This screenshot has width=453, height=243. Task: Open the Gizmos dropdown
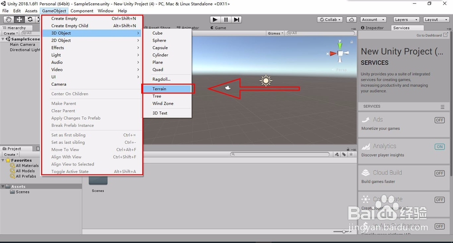click(275, 33)
